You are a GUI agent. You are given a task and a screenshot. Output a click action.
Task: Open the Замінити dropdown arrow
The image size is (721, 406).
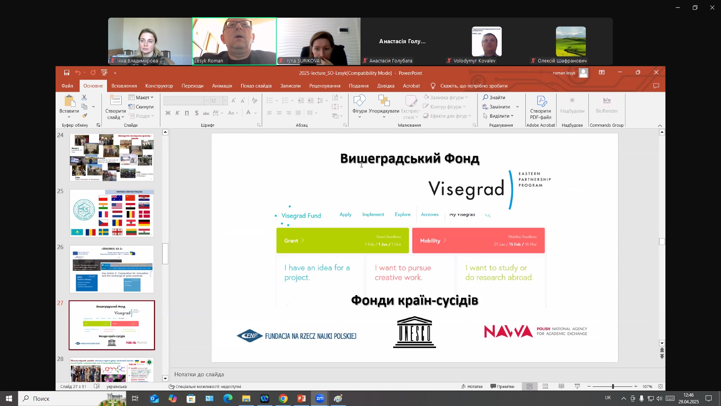coord(517,107)
